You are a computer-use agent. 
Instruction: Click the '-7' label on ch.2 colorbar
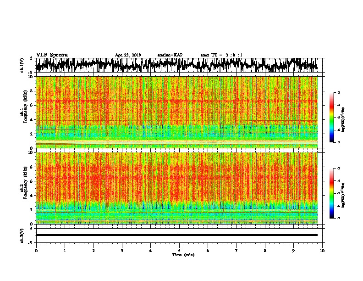pos(338,218)
